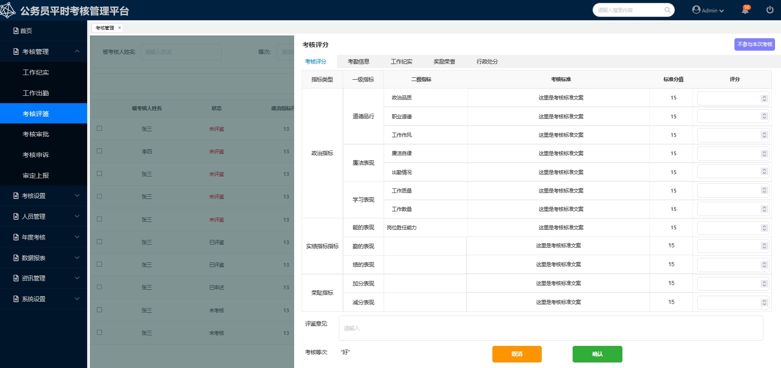
Task: Switch to the 行政处分 tab
Action: [487, 62]
